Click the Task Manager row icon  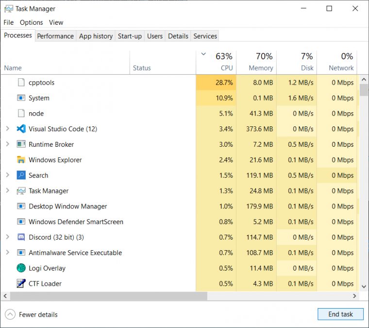(21, 190)
